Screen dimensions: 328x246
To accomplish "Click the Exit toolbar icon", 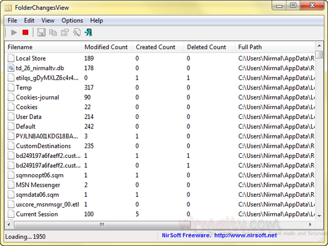I will tap(88, 32).
